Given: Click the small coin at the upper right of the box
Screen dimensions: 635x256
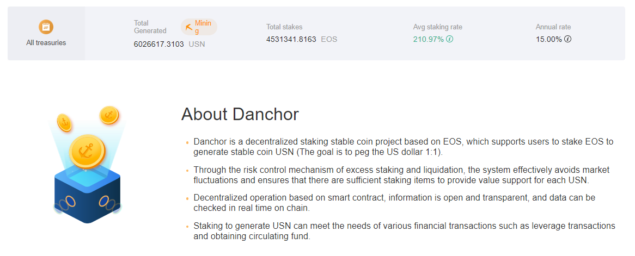Looking at the screenshot, I should coord(109,115).
